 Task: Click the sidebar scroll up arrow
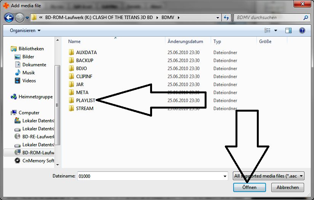[x=58, y=40]
